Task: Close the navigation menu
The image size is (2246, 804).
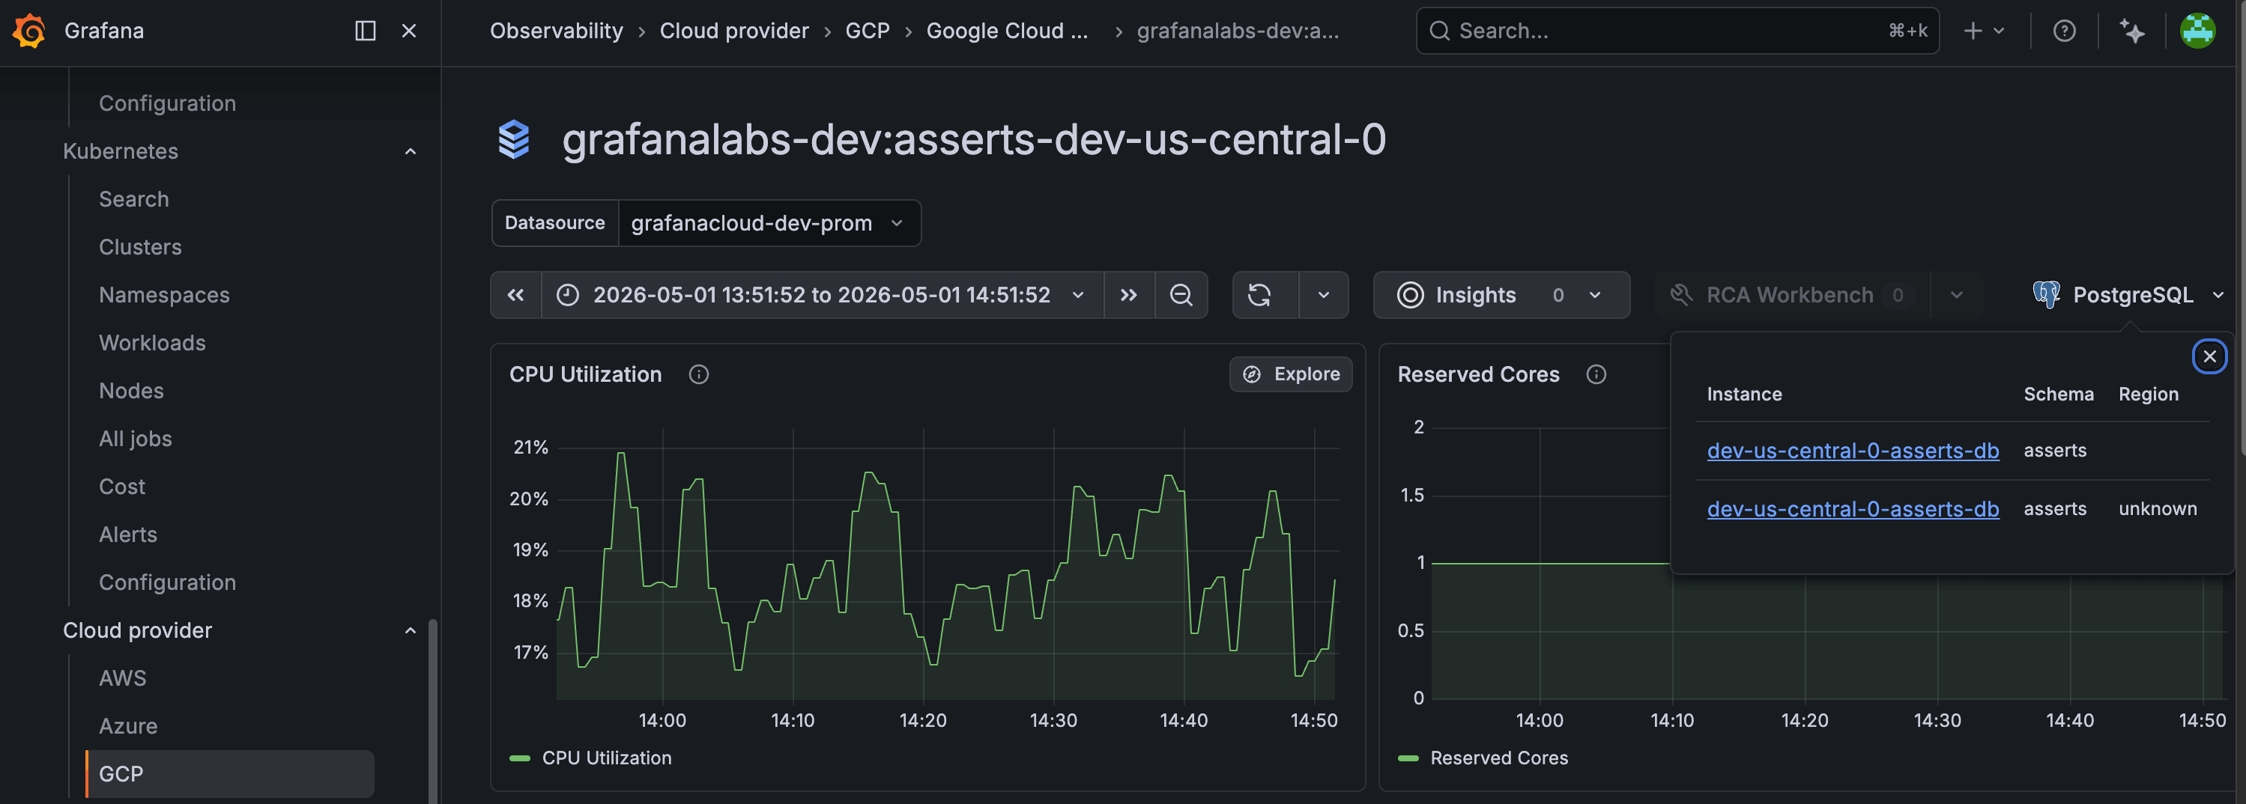Action: [x=409, y=31]
